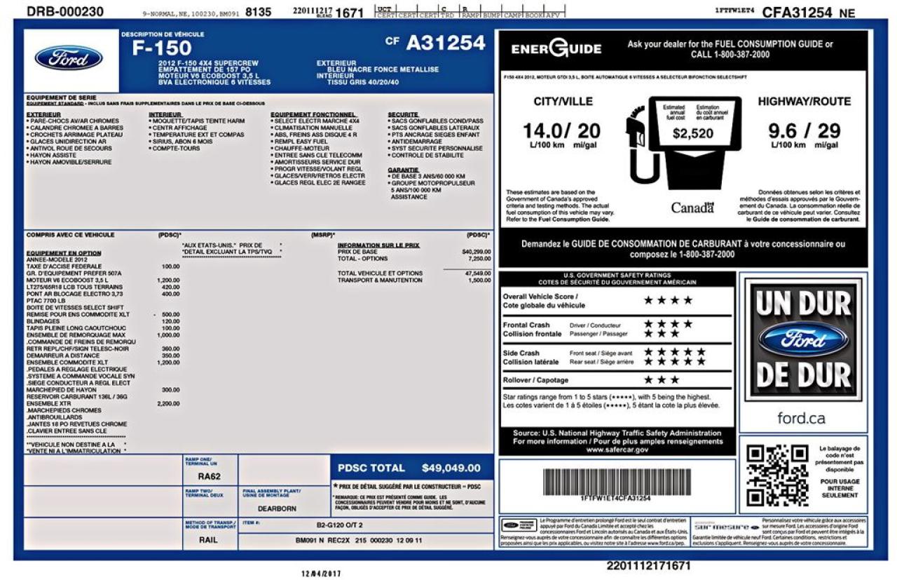
Task: Click the Overall Vehicle Score stars
Action: click(x=668, y=300)
